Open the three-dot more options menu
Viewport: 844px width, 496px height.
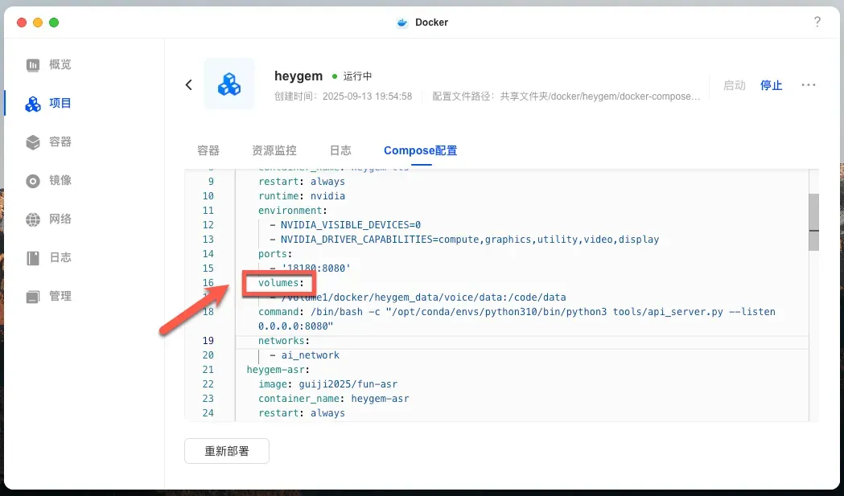tap(809, 84)
